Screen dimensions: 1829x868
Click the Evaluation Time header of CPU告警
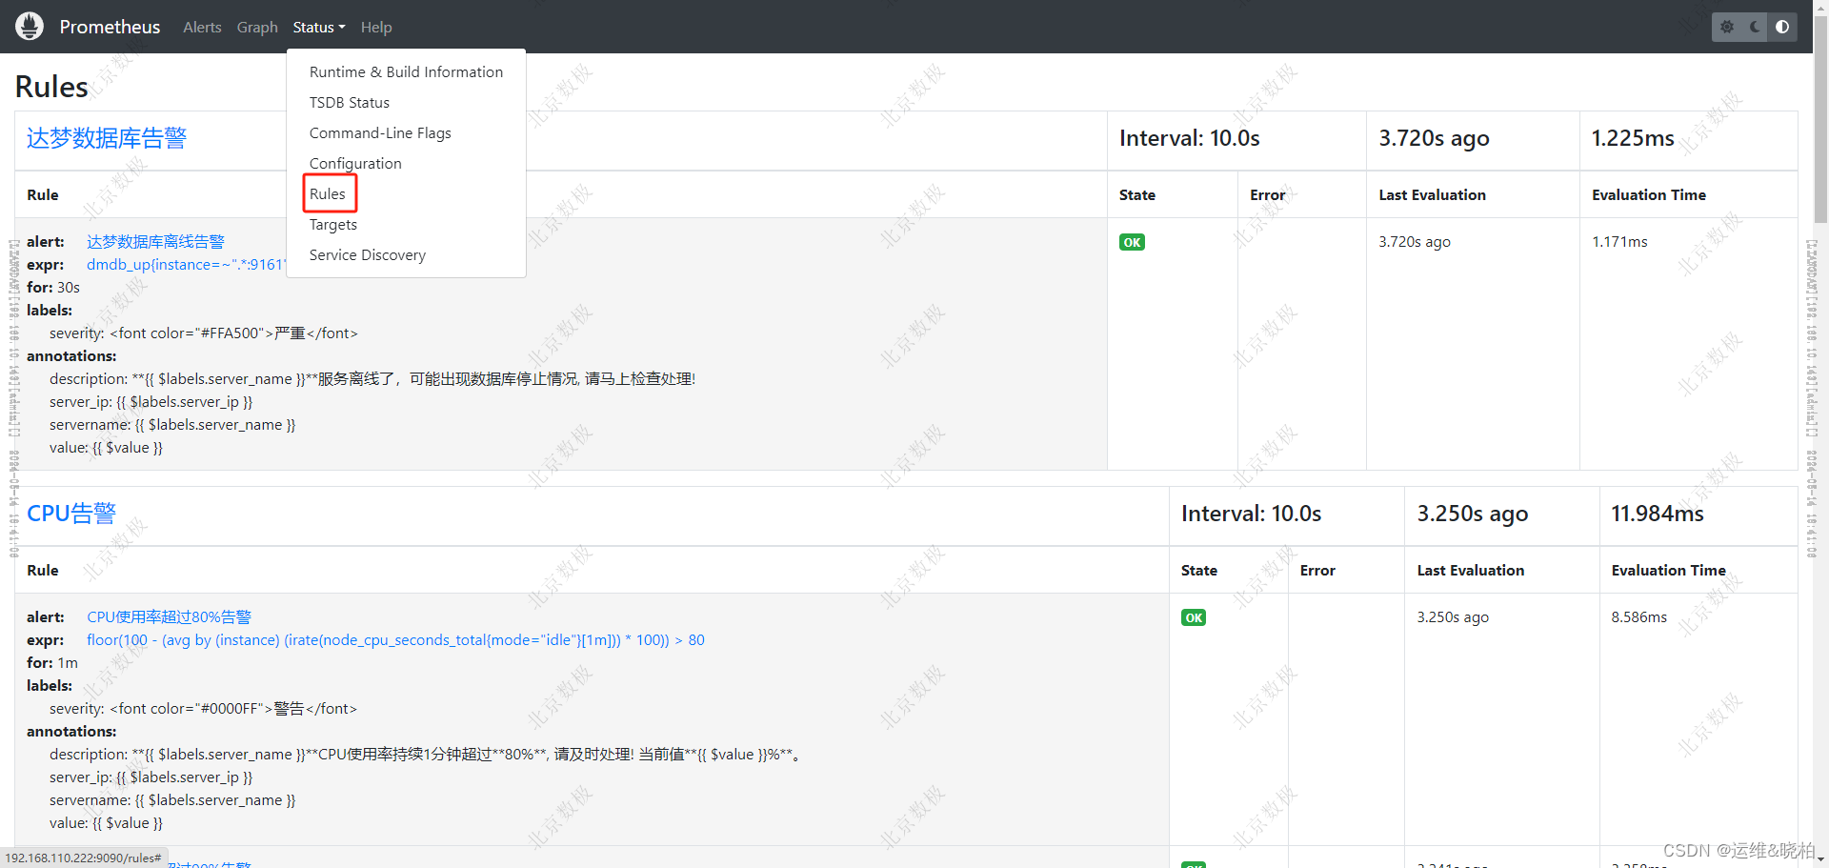(1668, 570)
